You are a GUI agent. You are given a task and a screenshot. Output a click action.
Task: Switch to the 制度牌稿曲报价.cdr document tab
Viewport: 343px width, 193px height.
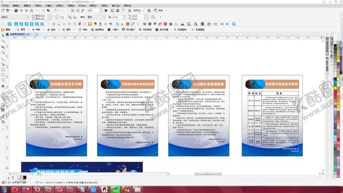click(19, 34)
